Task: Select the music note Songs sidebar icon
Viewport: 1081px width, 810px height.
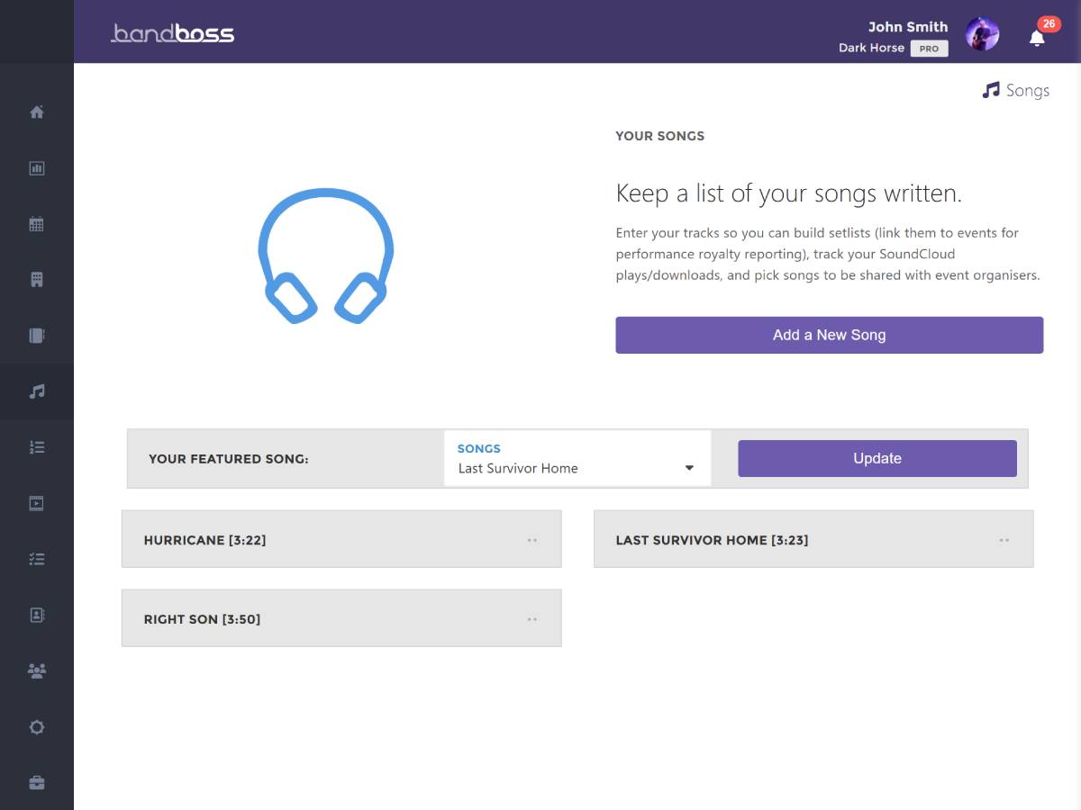Action: pyautogui.click(x=37, y=391)
